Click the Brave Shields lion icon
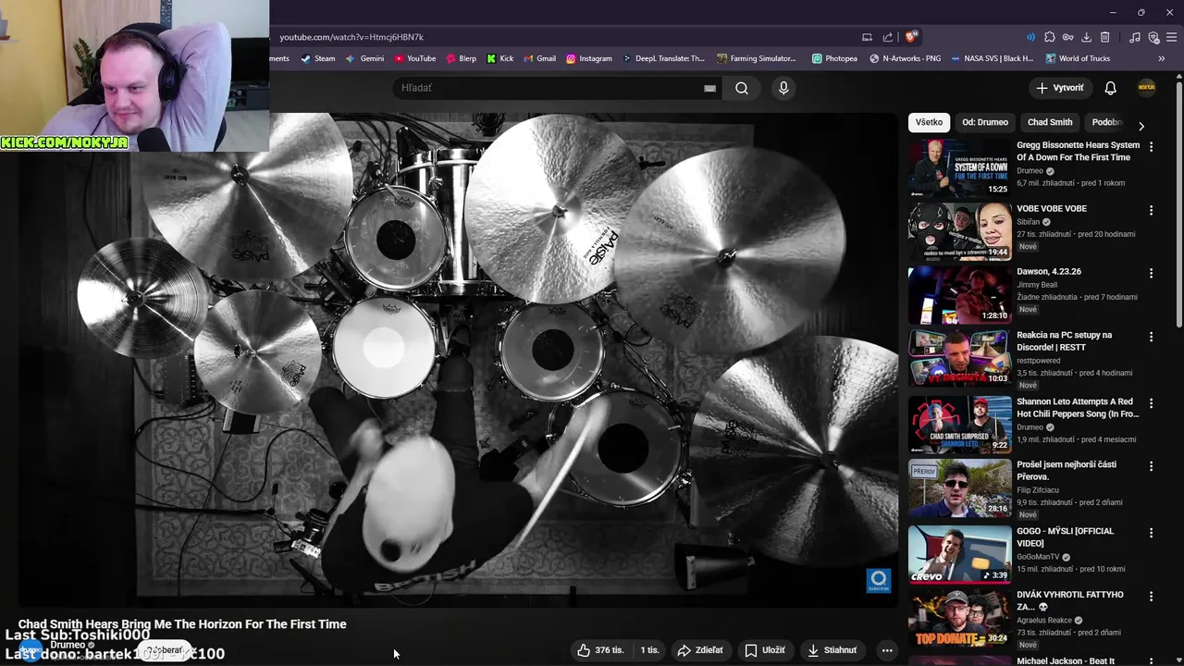 [911, 37]
